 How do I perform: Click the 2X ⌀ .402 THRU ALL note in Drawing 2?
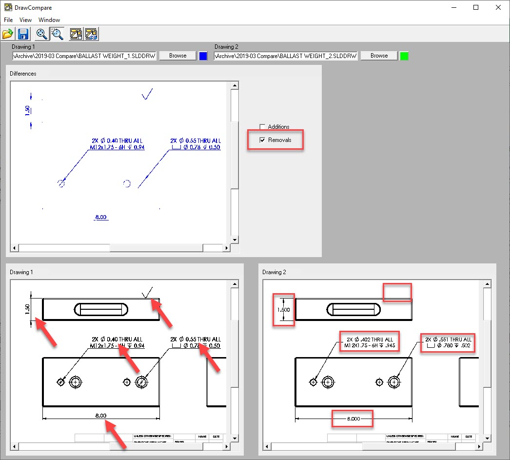(x=370, y=340)
